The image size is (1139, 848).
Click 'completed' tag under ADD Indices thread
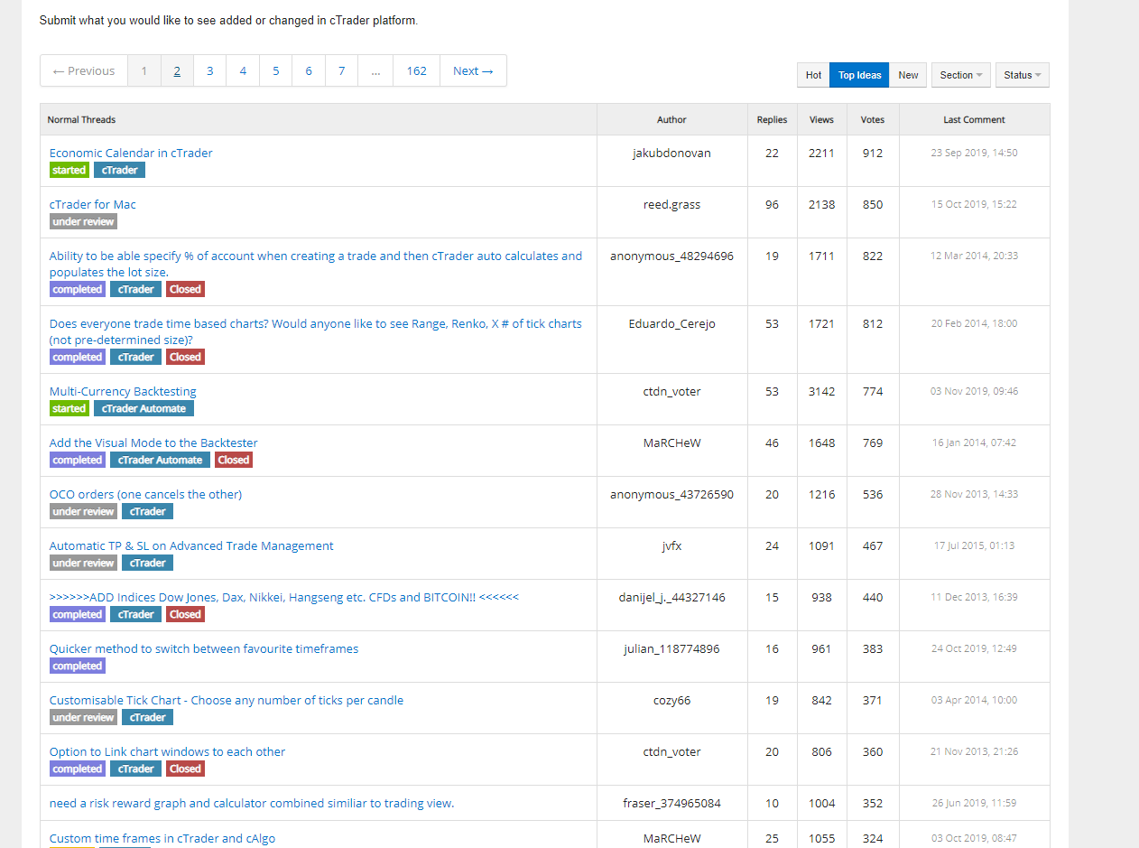[78, 614]
